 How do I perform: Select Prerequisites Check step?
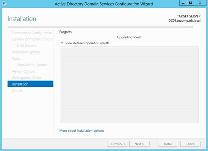coord(27,78)
